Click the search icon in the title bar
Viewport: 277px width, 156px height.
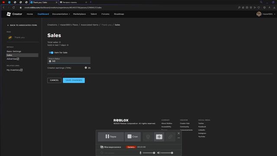tap(261, 2)
